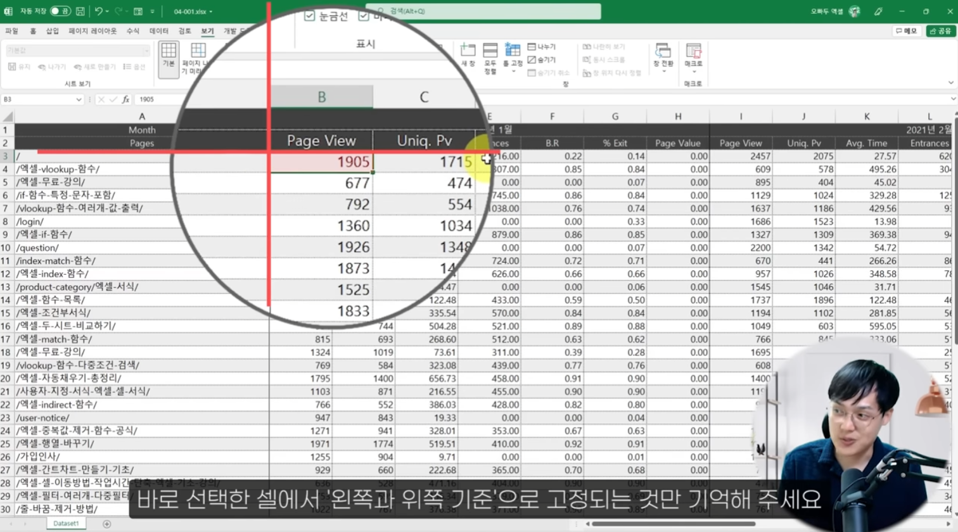958x532 pixels.
Task: Open the Name Box dropdown arrow
Action: coord(79,99)
